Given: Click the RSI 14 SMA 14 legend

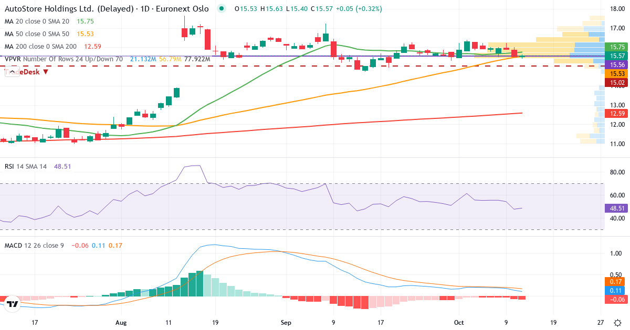Looking at the screenshot, I should pyautogui.click(x=26, y=166).
